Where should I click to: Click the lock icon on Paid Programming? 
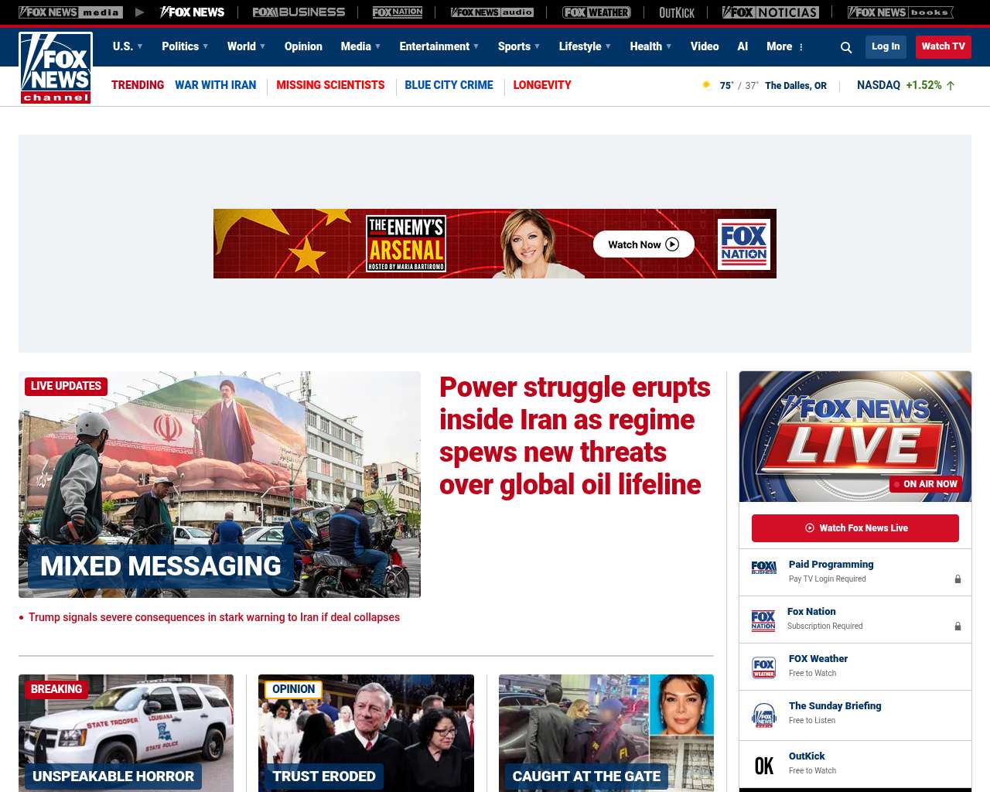click(x=958, y=579)
